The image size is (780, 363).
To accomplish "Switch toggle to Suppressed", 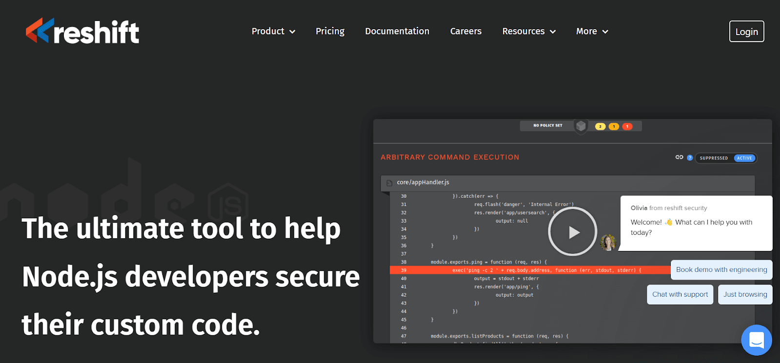I will pos(714,158).
